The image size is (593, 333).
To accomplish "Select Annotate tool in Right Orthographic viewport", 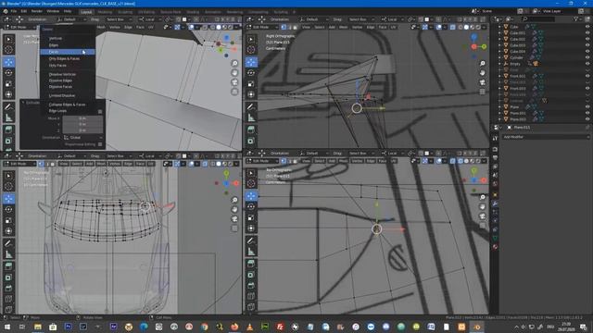I will click(x=251, y=107).
